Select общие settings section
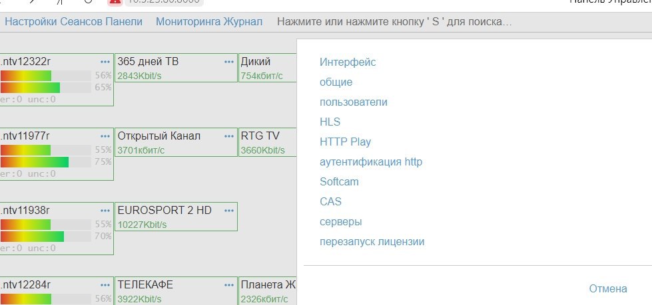 point(336,82)
